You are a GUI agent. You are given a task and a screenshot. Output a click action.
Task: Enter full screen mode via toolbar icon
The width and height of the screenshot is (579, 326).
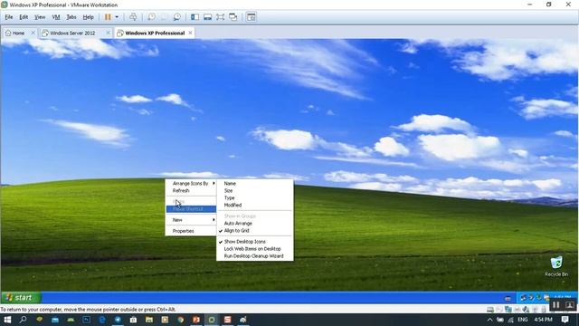pos(220,17)
